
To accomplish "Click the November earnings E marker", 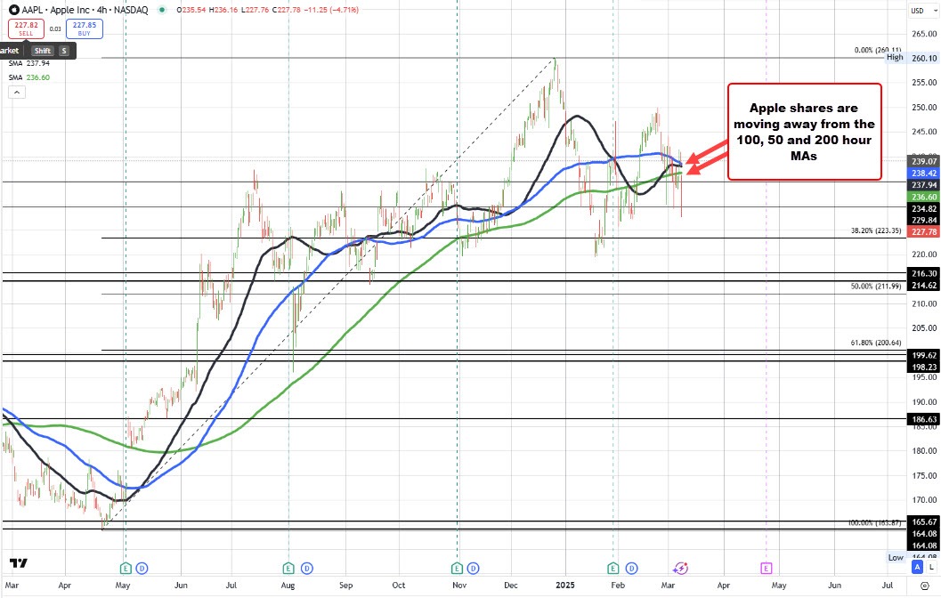I will coord(457,567).
